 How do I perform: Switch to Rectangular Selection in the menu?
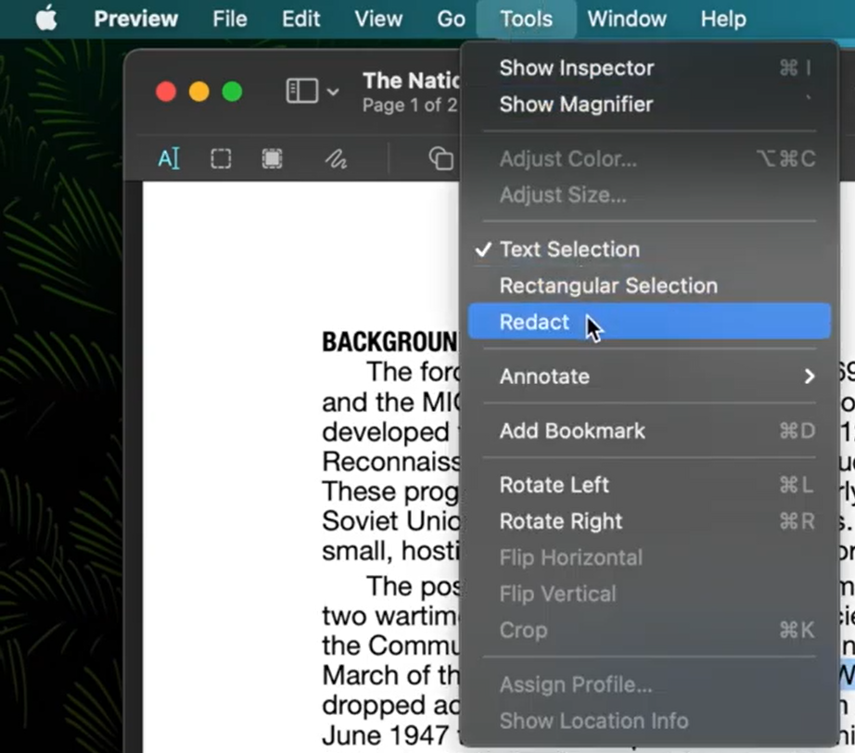coord(649,286)
